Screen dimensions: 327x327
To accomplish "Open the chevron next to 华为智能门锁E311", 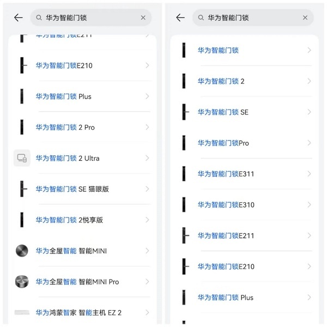I will point(309,174).
